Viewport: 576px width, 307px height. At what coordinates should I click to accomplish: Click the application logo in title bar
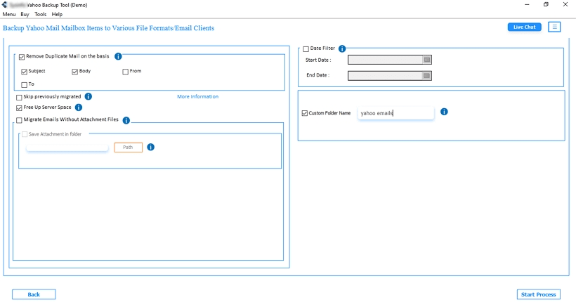click(4, 5)
